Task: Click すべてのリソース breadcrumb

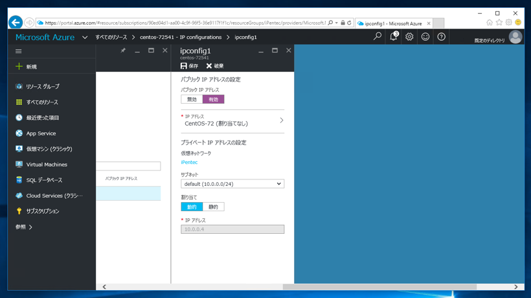Action: pos(111,38)
